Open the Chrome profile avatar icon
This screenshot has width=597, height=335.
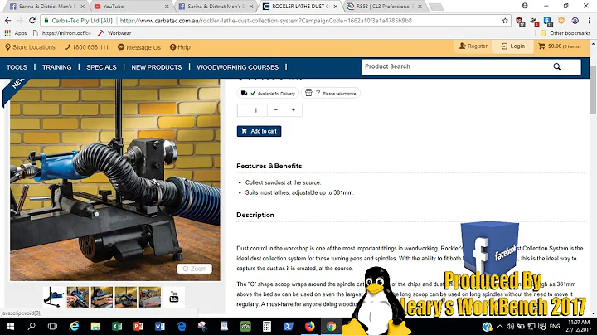tap(525, 6)
